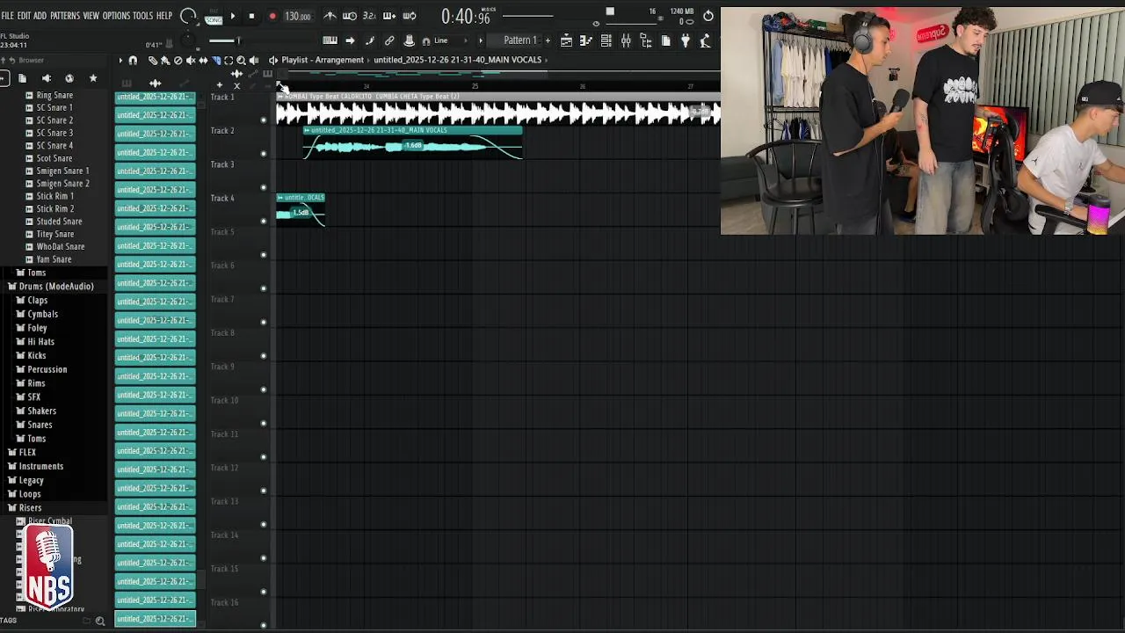Mute Track 4 using its dot
The image size is (1125, 633).
[x=264, y=221]
